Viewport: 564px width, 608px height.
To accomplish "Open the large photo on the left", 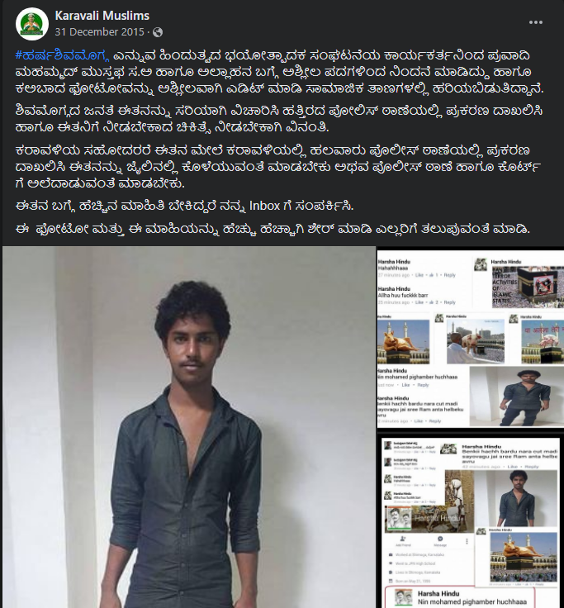I will point(189,427).
